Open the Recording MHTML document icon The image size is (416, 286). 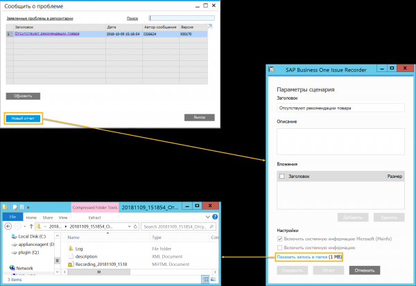(70, 264)
